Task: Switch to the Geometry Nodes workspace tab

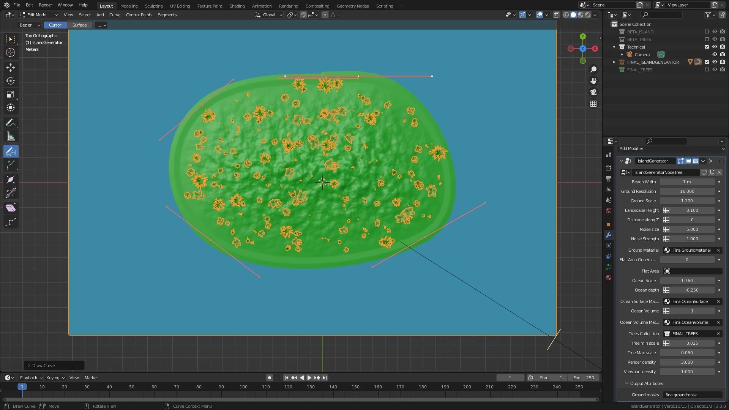Action: (x=352, y=6)
